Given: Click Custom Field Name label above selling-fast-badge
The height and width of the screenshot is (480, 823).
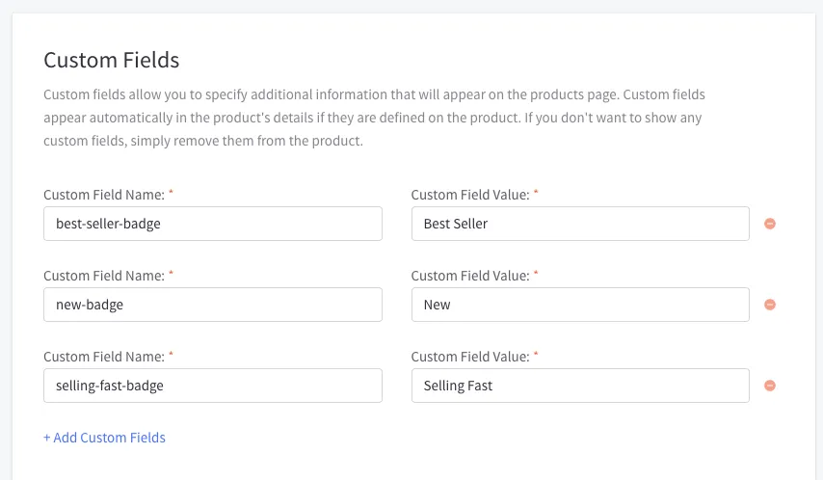Looking at the screenshot, I should point(103,357).
